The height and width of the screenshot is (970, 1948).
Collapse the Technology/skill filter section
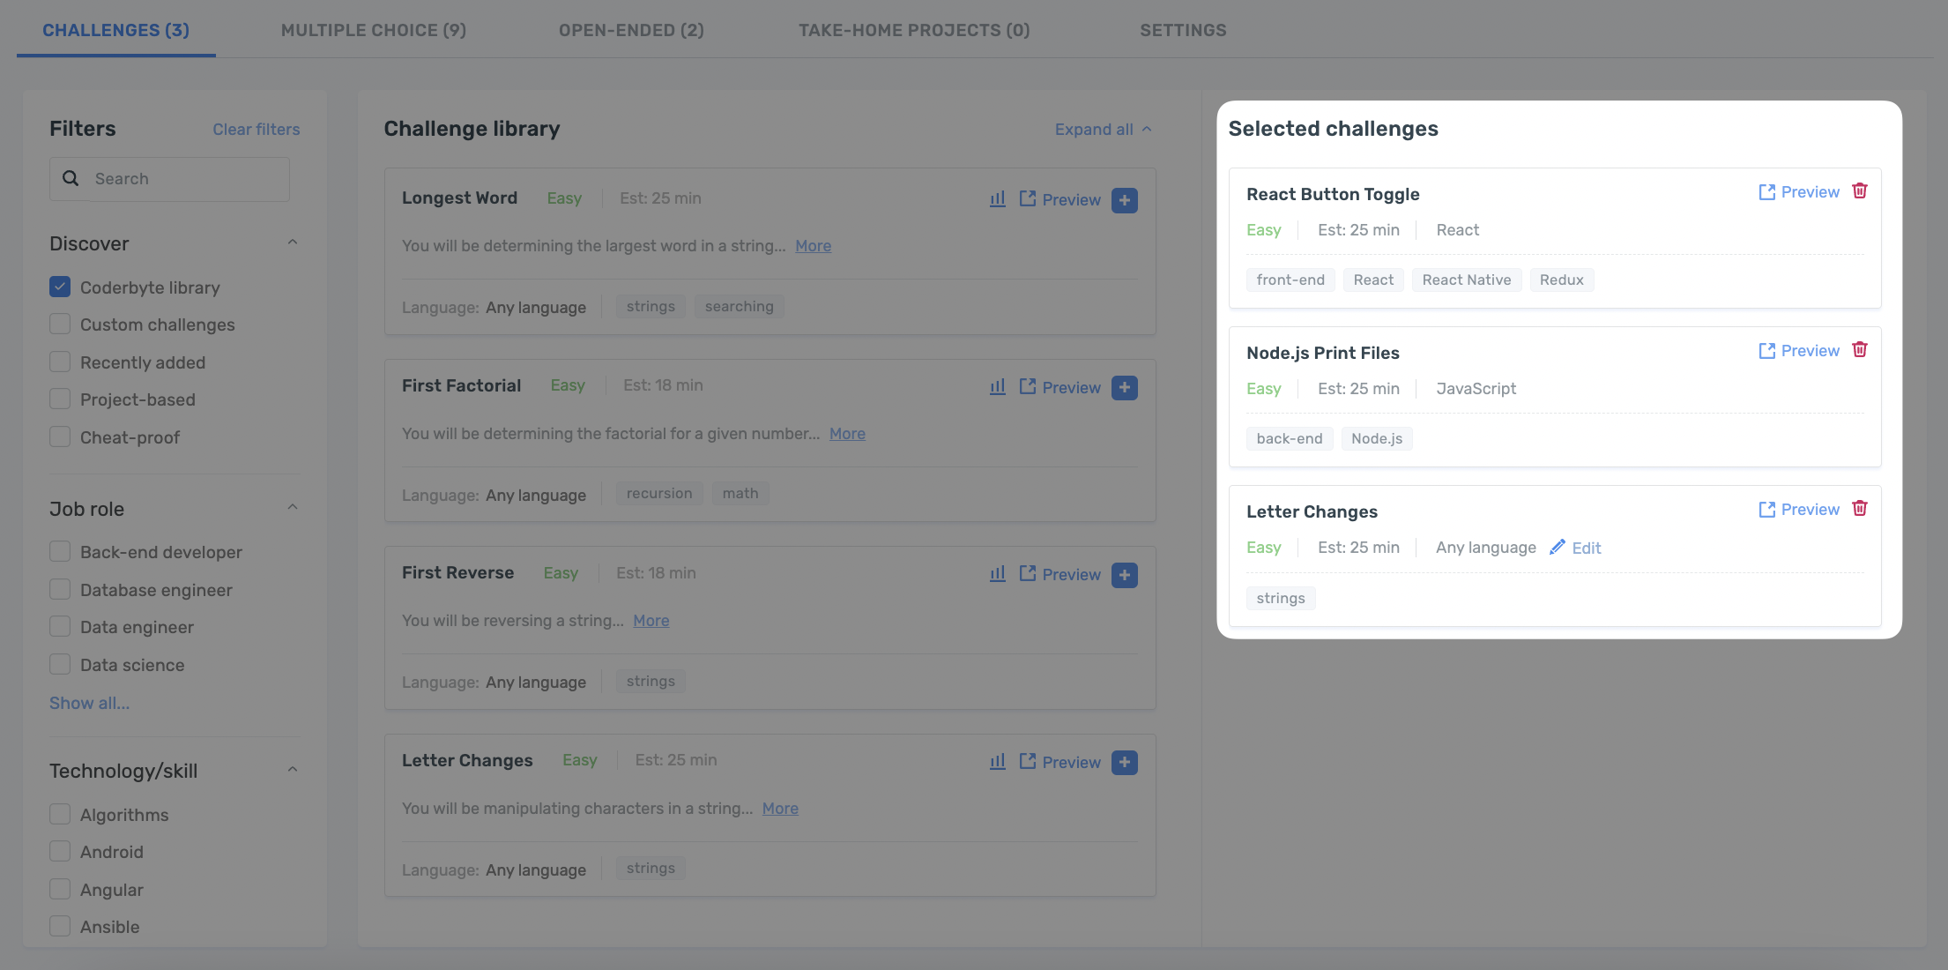click(x=293, y=770)
